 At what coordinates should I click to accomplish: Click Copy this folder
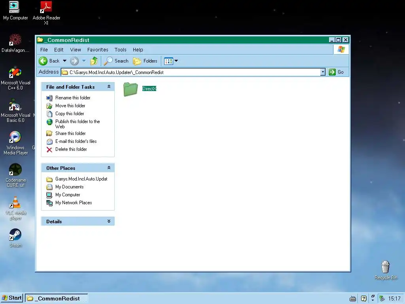[x=70, y=114]
